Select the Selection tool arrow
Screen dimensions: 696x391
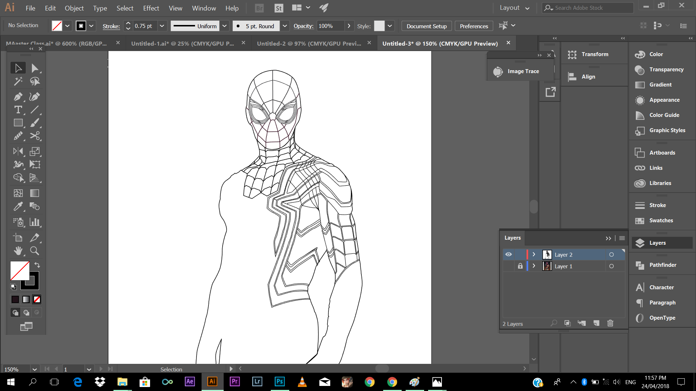[18, 68]
